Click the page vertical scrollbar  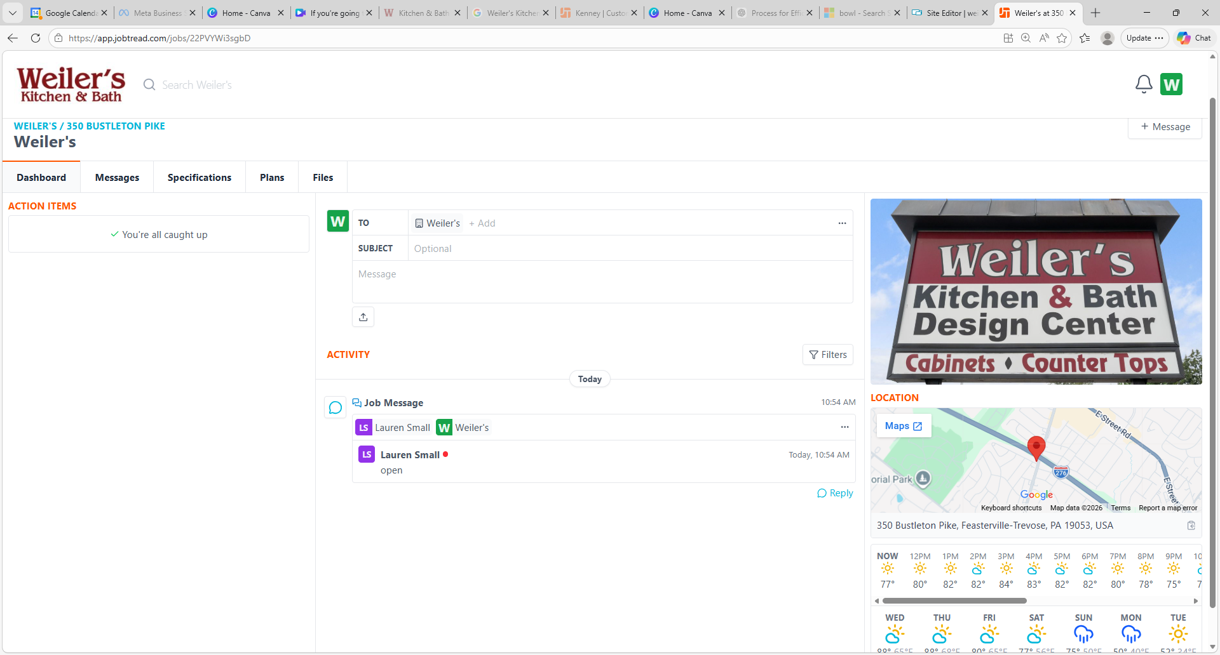click(x=1213, y=352)
